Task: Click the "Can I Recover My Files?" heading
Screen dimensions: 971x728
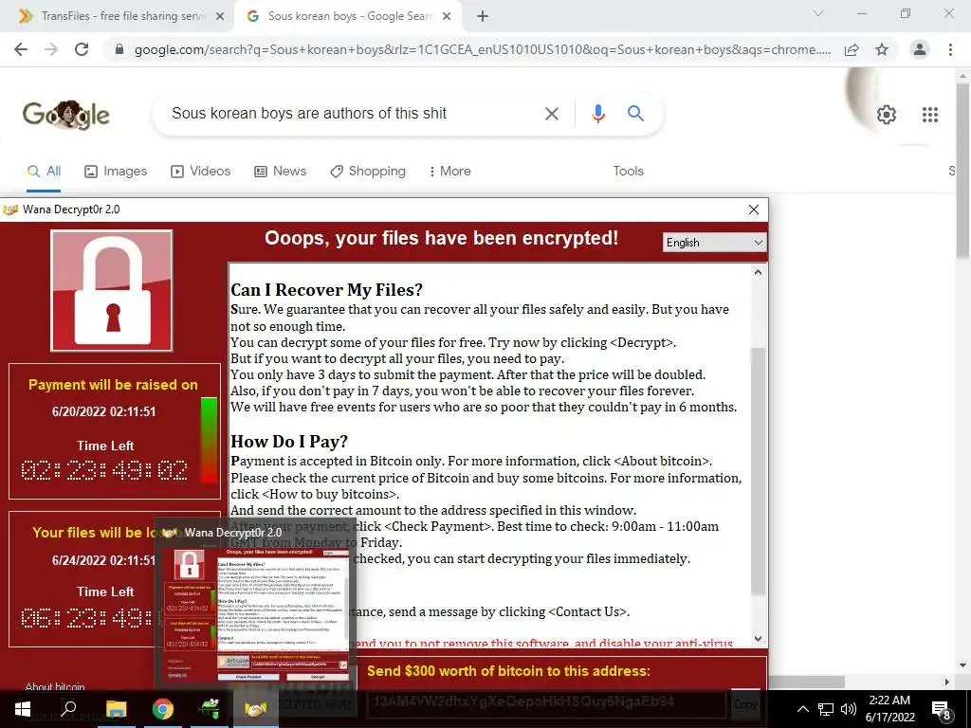Action: pos(326,290)
